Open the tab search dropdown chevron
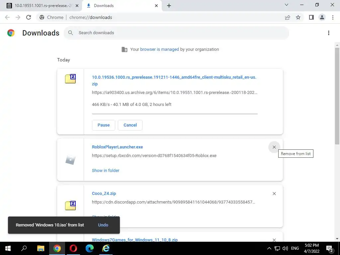The height and width of the screenshot is (255, 340). 287,5
